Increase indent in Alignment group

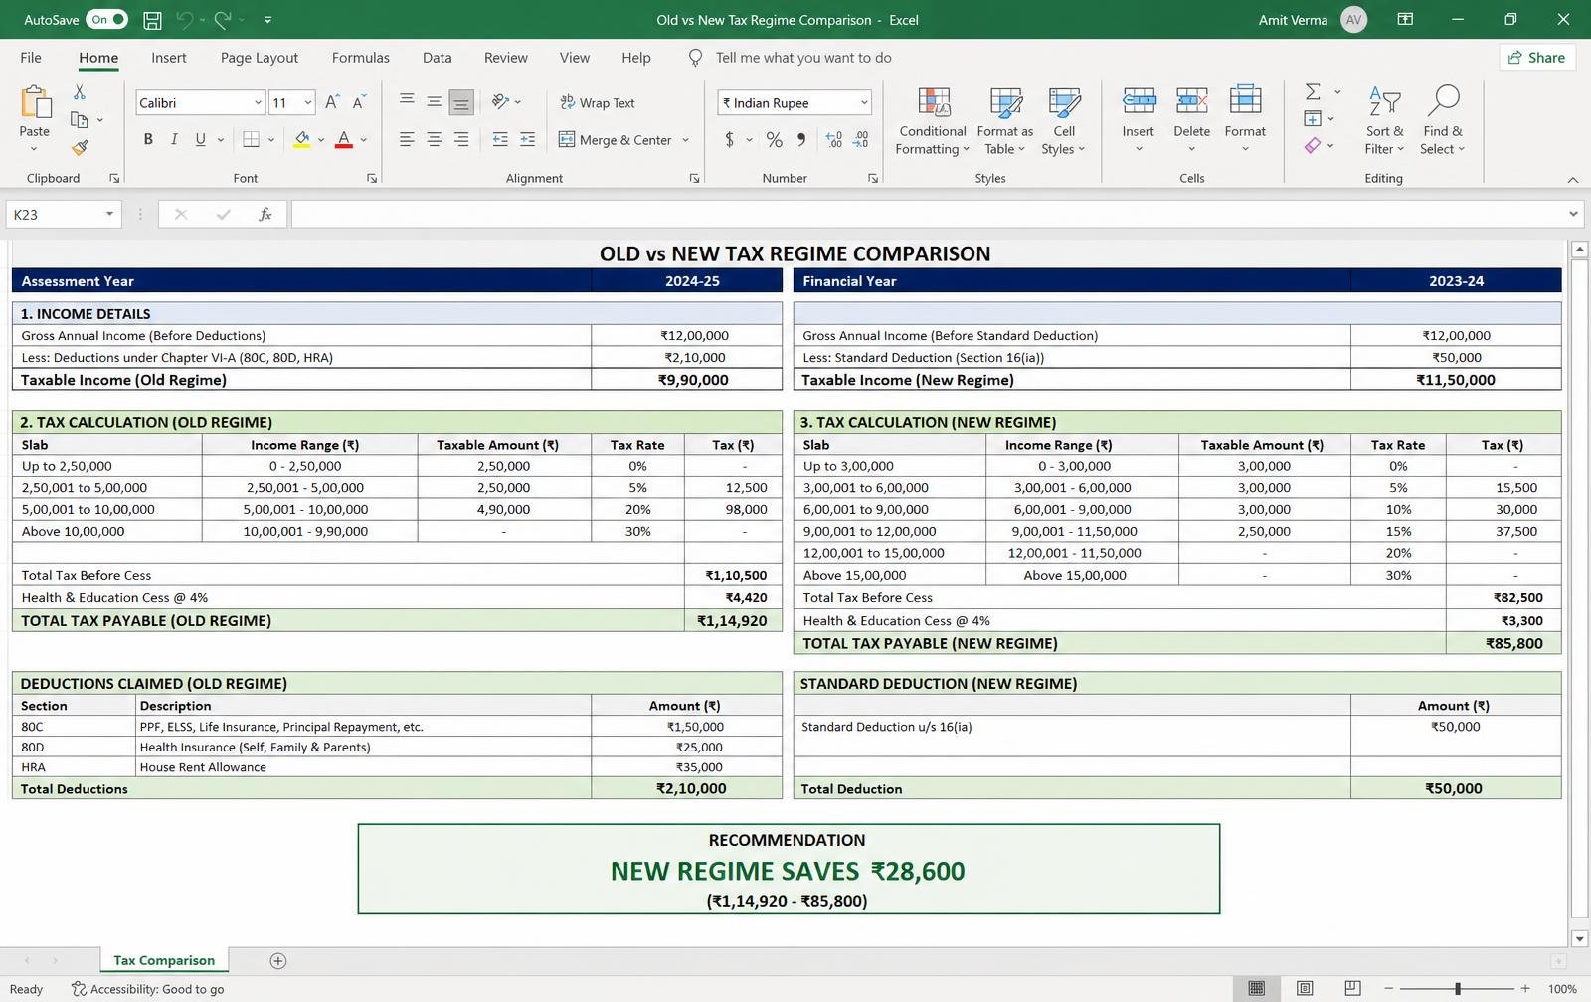click(x=527, y=140)
